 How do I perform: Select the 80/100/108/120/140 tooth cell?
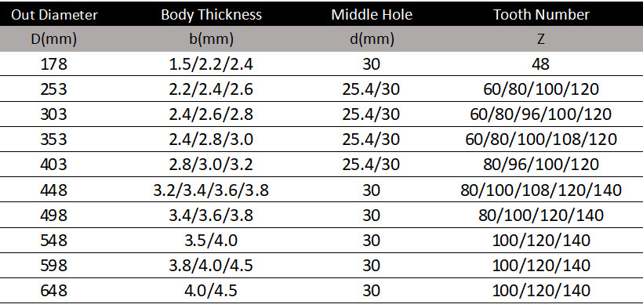[541, 190]
